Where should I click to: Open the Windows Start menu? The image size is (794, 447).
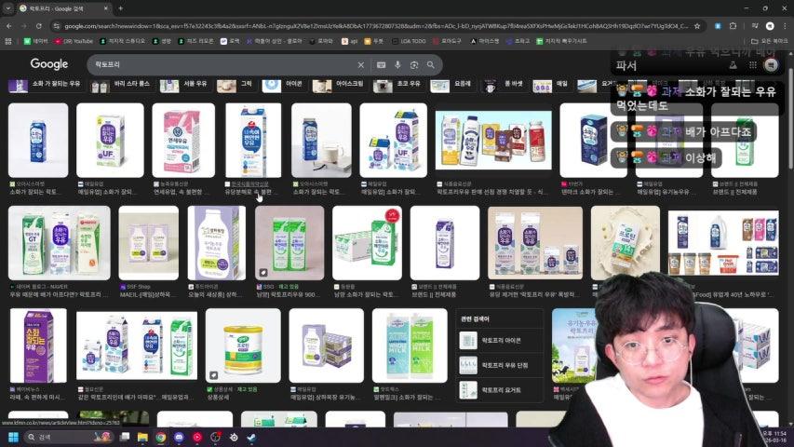(14, 437)
